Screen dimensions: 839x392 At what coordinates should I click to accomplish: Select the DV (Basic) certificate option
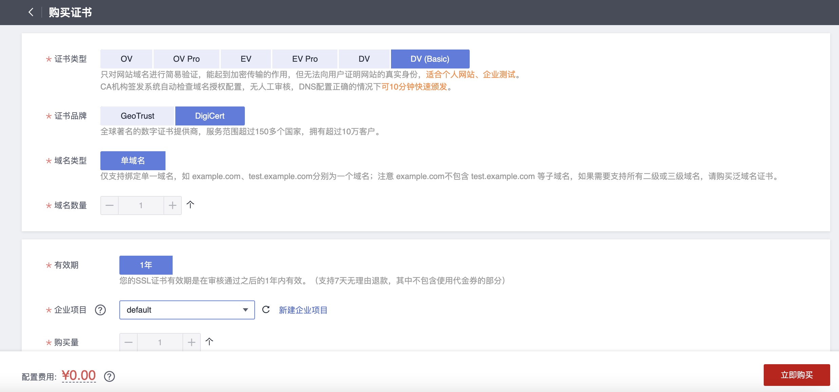coord(431,59)
